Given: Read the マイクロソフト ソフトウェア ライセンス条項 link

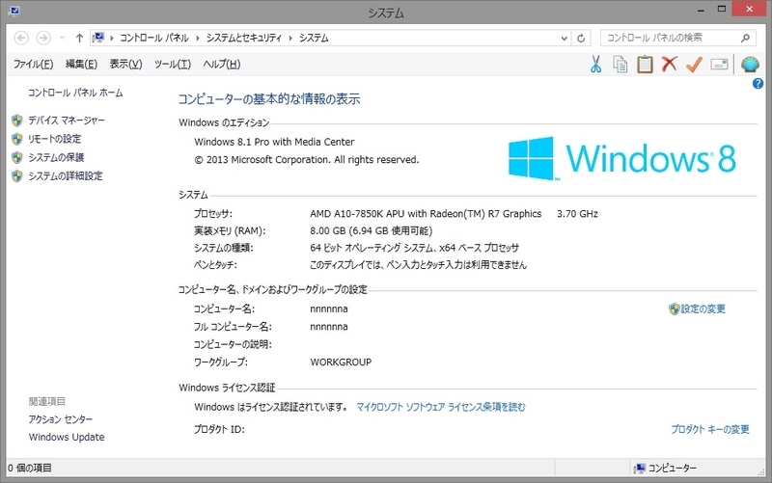Looking at the screenshot, I should pyautogui.click(x=441, y=407).
